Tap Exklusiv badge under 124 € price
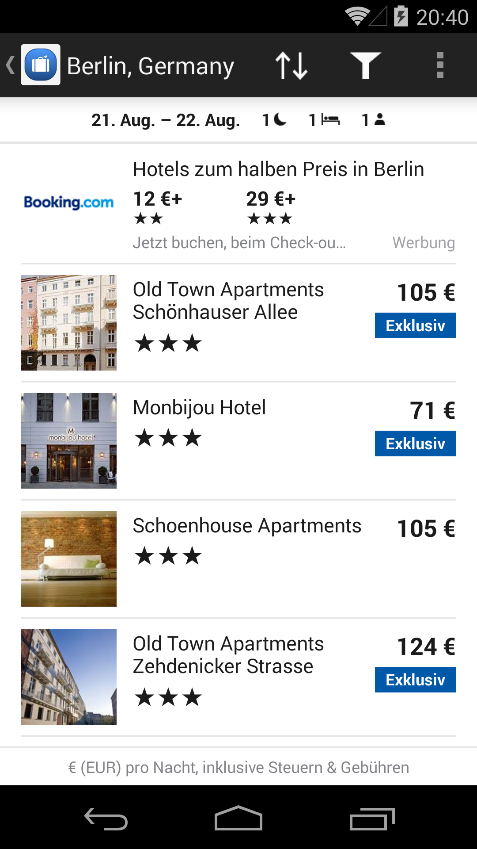The width and height of the screenshot is (477, 849). [x=415, y=680]
